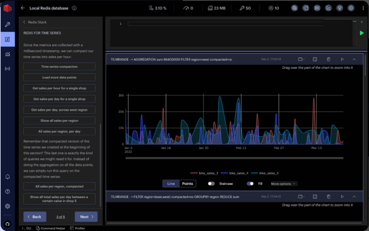Click Show all total sales per day in shop 5
The width and height of the screenshot is (369, 231).
60,199
